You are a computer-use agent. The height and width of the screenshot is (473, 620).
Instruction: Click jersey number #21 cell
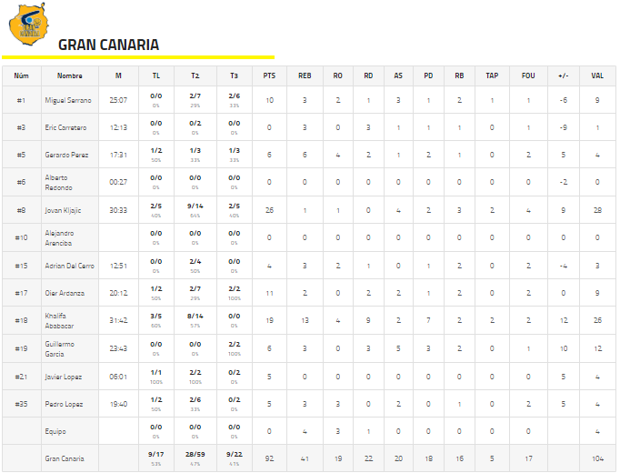[x=21, y=376]
